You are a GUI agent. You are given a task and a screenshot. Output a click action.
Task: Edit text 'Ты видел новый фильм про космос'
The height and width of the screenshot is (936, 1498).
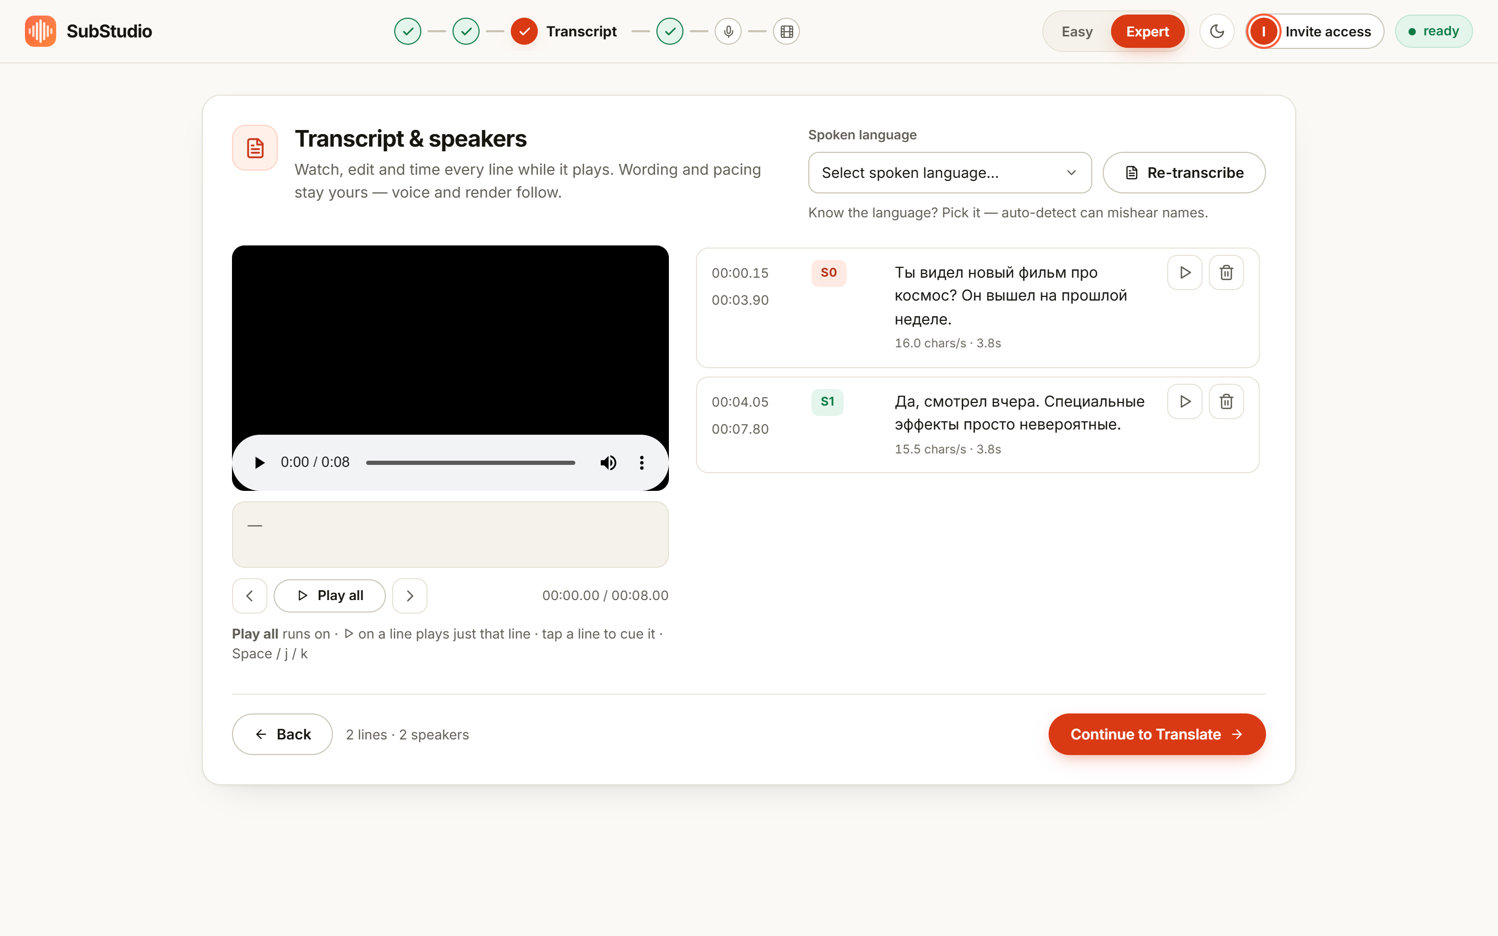click(1018, 296)
